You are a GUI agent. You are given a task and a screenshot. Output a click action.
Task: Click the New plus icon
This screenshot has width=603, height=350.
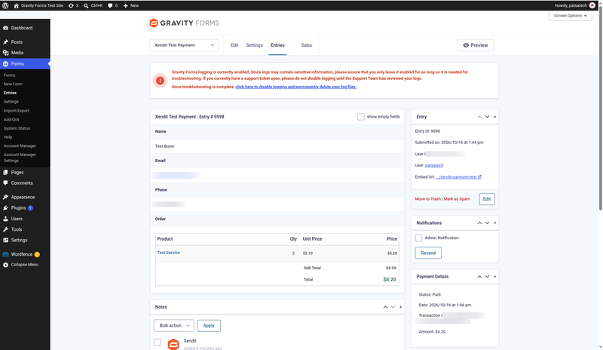coord(125,5)
